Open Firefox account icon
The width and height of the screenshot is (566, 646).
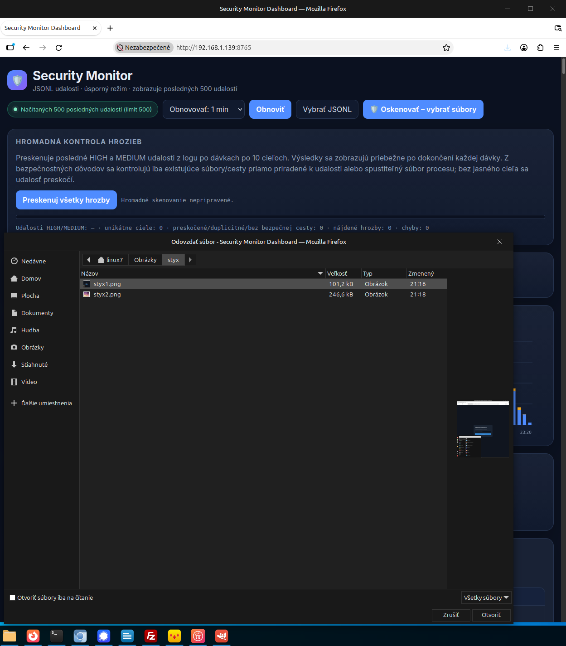pyautogui.click(x=524, y=48)
